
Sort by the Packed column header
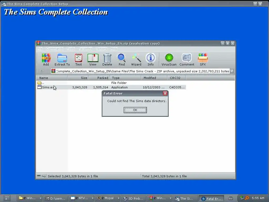click(x=99, y=78)
